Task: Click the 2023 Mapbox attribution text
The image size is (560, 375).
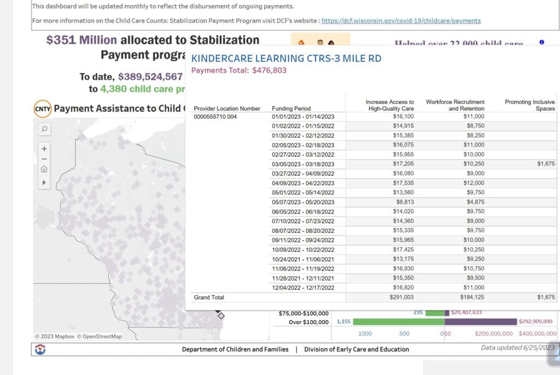Action: [55, 336]
